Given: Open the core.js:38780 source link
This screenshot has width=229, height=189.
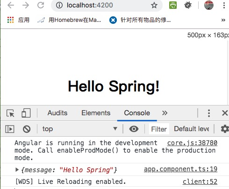Looking at the screenshot, I should click(192, 143).
